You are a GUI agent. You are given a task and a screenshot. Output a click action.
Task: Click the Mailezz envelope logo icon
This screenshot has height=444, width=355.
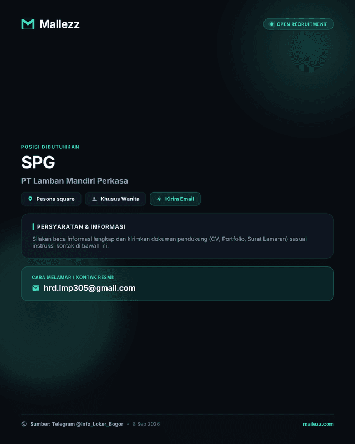28,24
